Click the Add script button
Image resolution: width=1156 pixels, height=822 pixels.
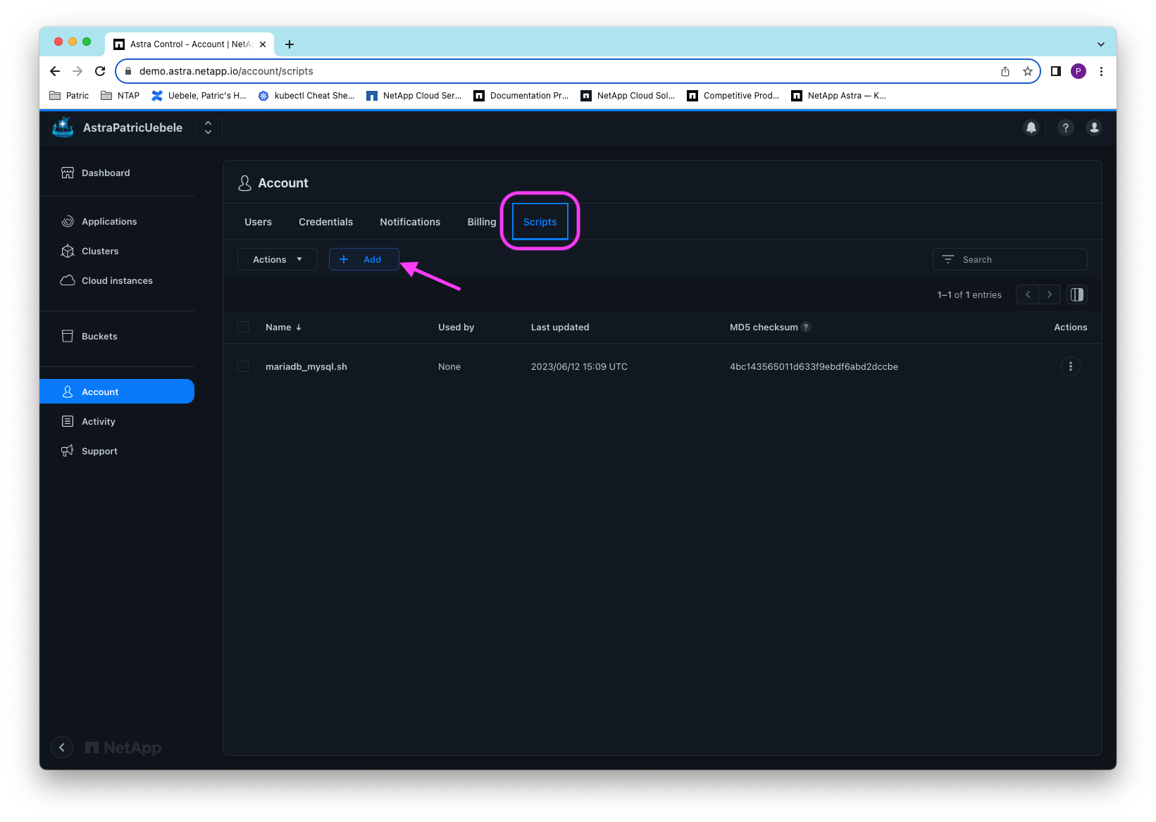point(363,259)
